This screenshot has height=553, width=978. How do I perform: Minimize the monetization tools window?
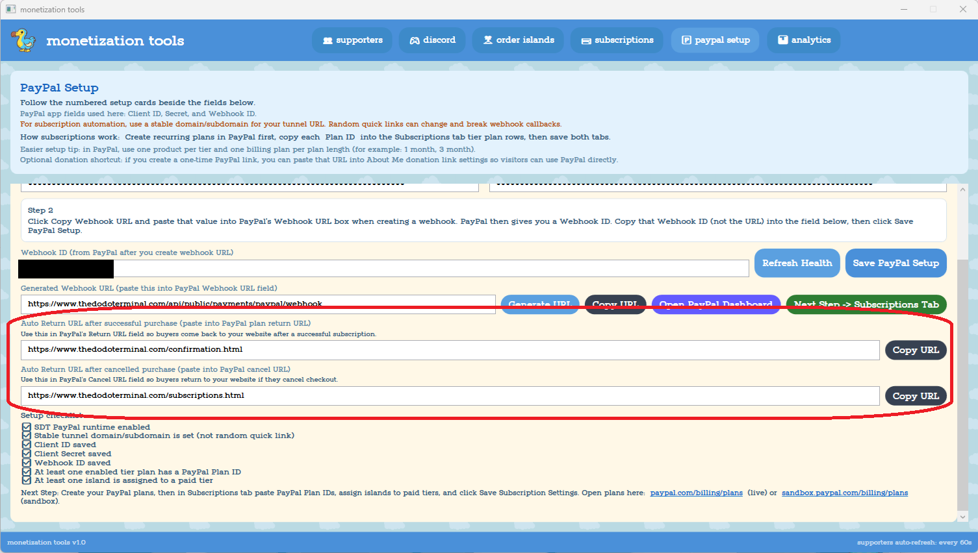click(x=905, y=9)
